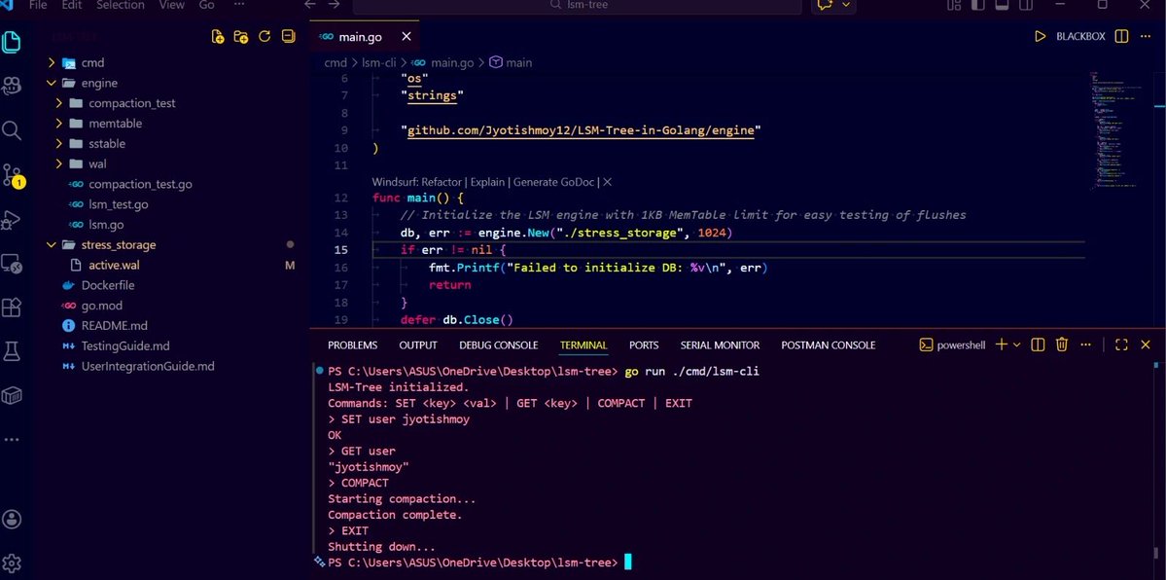This screenshot has width=1166, height=580.
Task: Open the Selection menu
Action: pyautogui.click(x=121, y=5)
